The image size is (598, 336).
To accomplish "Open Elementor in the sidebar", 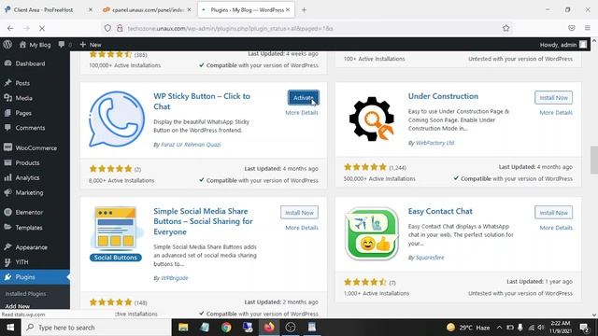I will click(29, 212).
